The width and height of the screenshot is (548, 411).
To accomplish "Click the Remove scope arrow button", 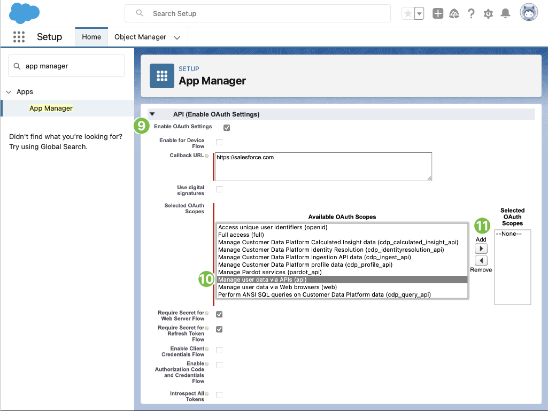I will point(481,261).
